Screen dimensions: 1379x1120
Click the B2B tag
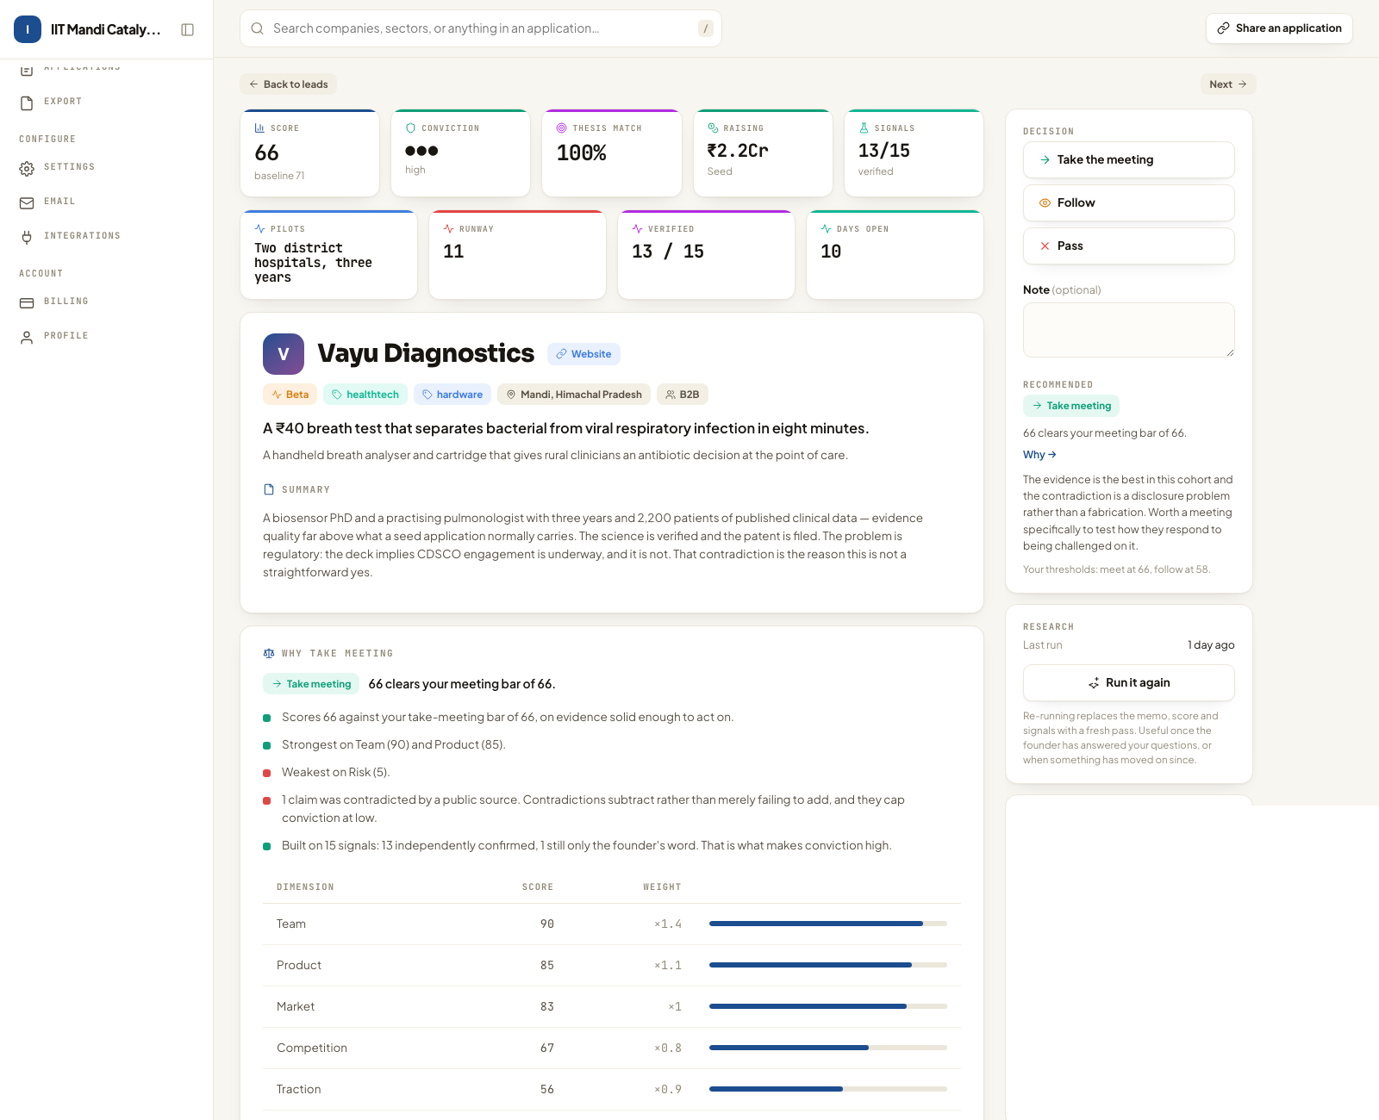[x=683, y=395]
